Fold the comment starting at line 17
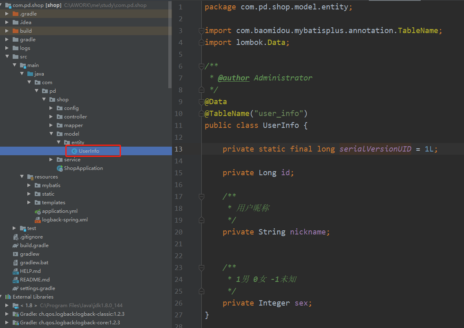The height and width of the screenshot is (328, 464). [201, 196]
